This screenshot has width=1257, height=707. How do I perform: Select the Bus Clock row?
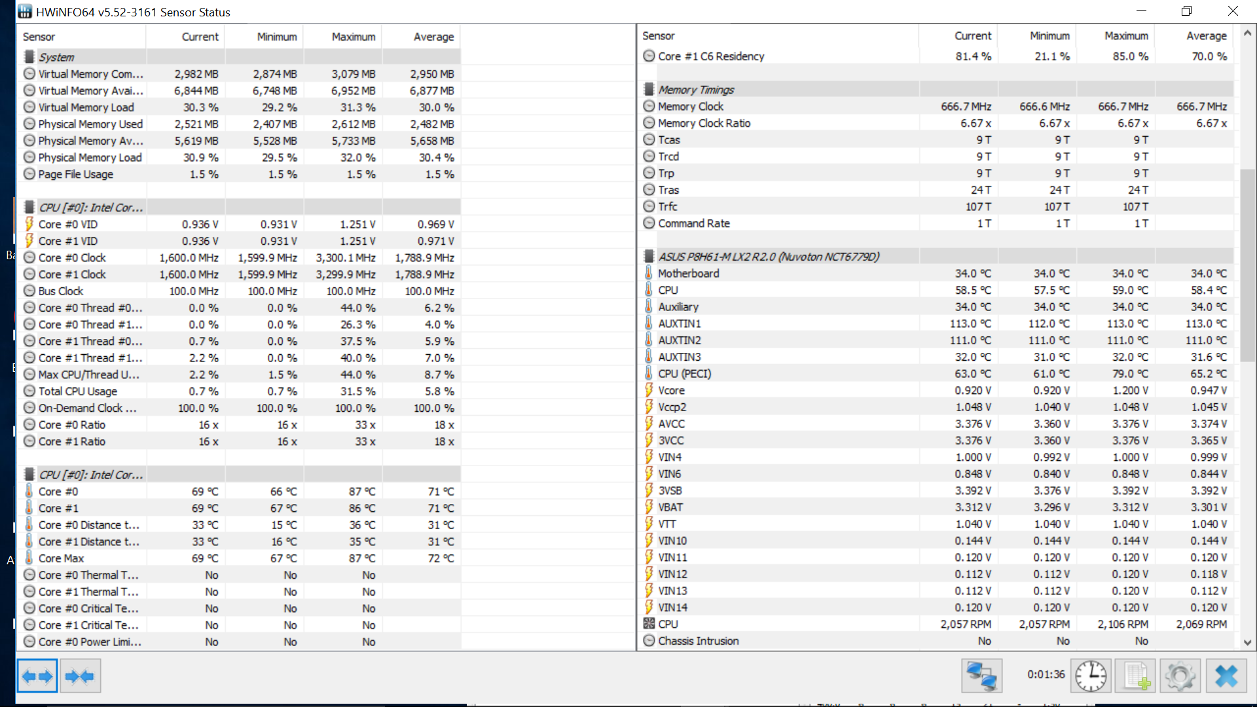[239, 291]
